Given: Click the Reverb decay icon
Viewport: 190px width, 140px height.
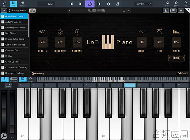Looking at the screenshot, I should pos(177,32).
